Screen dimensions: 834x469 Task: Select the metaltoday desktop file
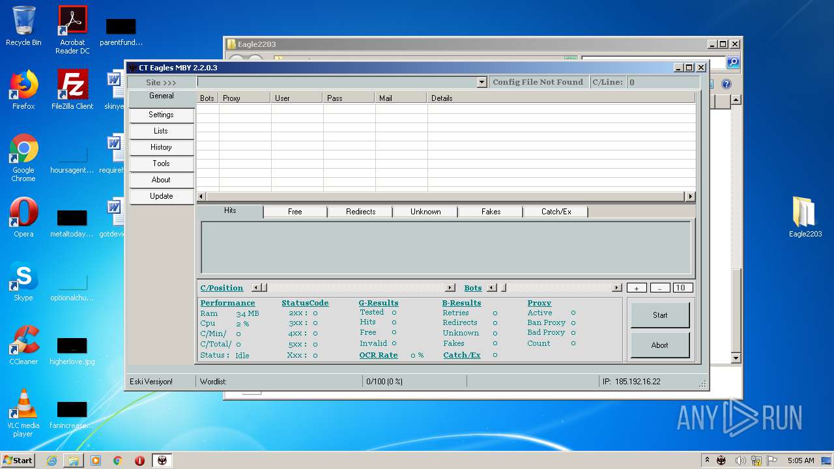(x=72, y=223)
